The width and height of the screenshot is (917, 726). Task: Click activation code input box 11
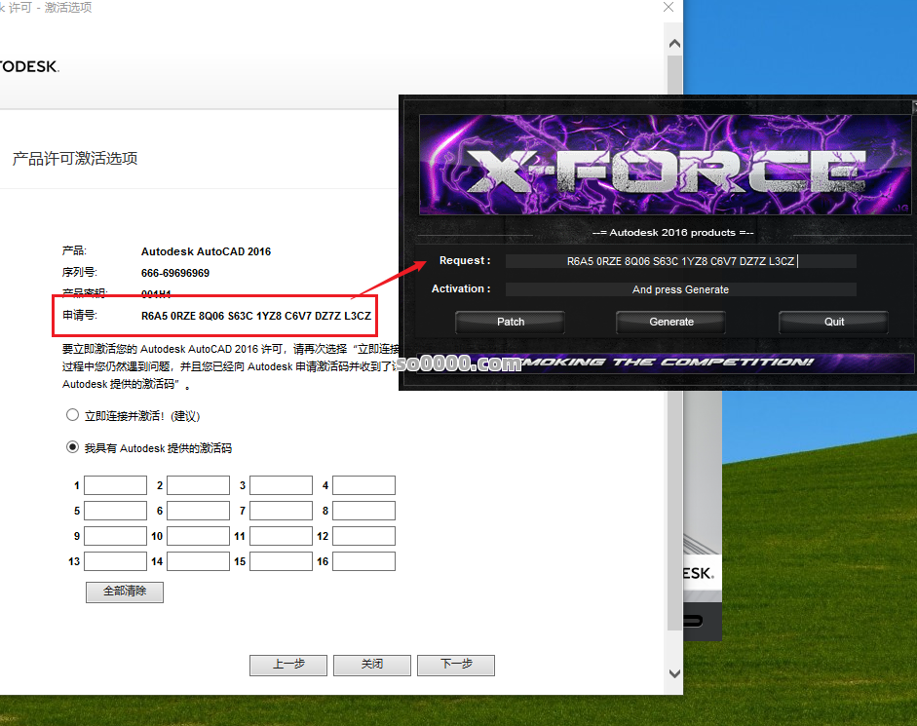click(281, 536)
